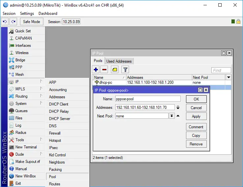The image size is (243, 187).
Task: Open Manual in the sidebar
Action: pos(26,169)
